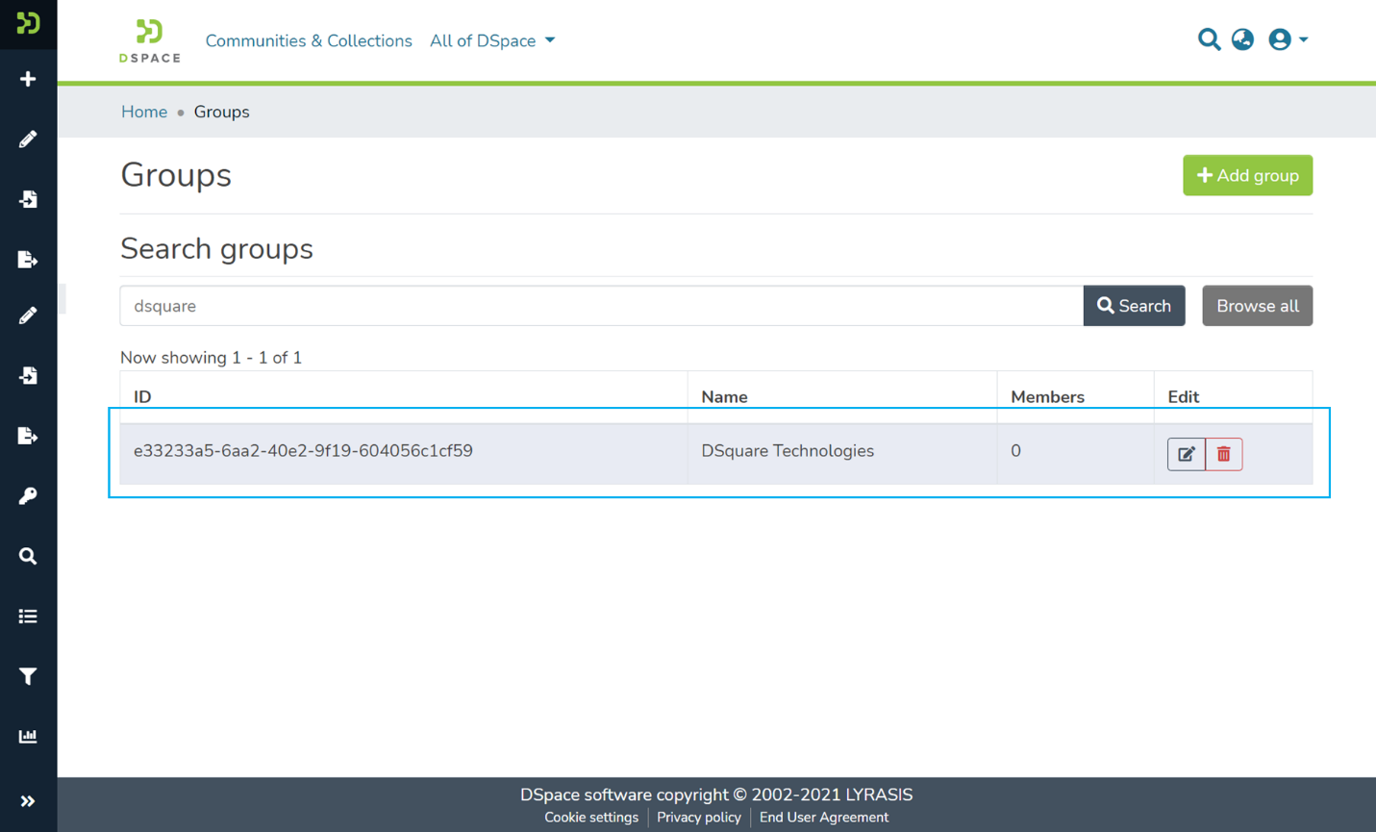This screenshot has width=1376, height=832.
Task: Click the plus (New) icon in sidebar
Action: 28,79
